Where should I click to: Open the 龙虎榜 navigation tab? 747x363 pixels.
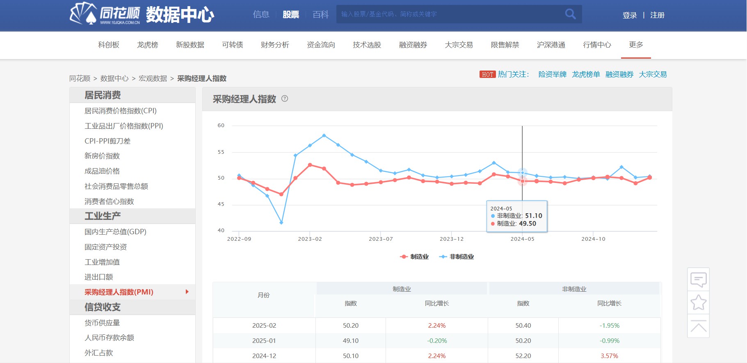pyautogui.click(x=147, y=45)
